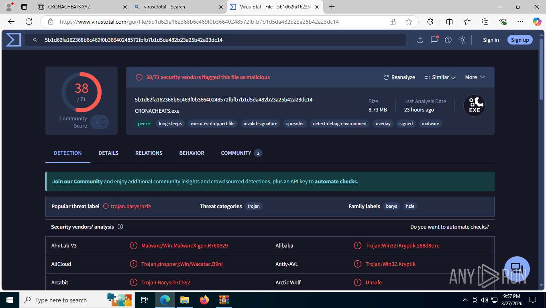Click the long-sleeps tag
This screenshot has height=308, width=546.
(170, 124)
